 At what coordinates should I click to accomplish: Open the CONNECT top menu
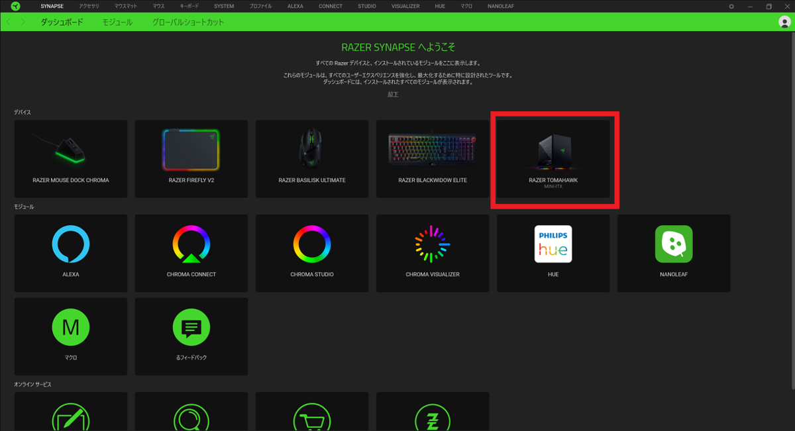point(331,6)
